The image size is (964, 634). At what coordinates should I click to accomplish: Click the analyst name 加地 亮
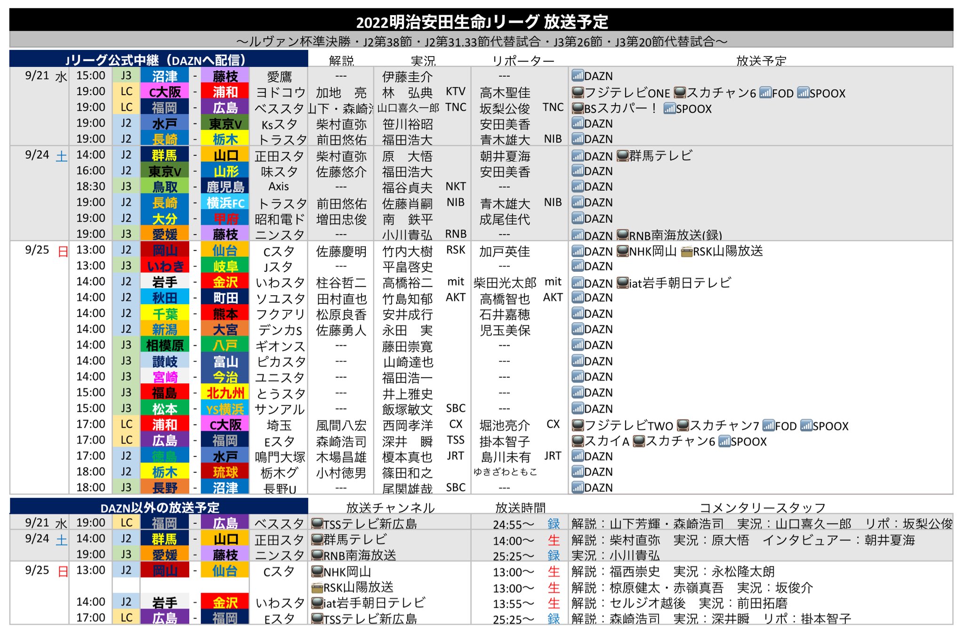[341, 92]
